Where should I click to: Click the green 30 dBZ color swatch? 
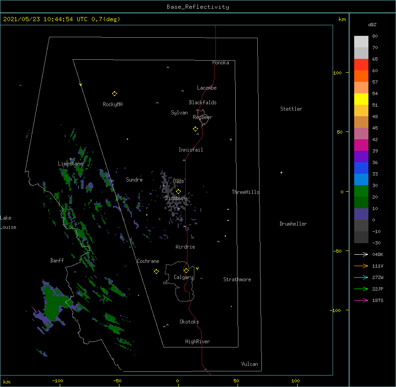coord(361,191)
